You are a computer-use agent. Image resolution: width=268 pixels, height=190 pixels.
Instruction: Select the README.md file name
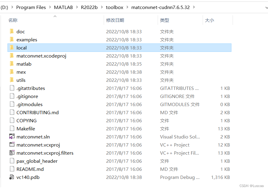coord(30,169)
